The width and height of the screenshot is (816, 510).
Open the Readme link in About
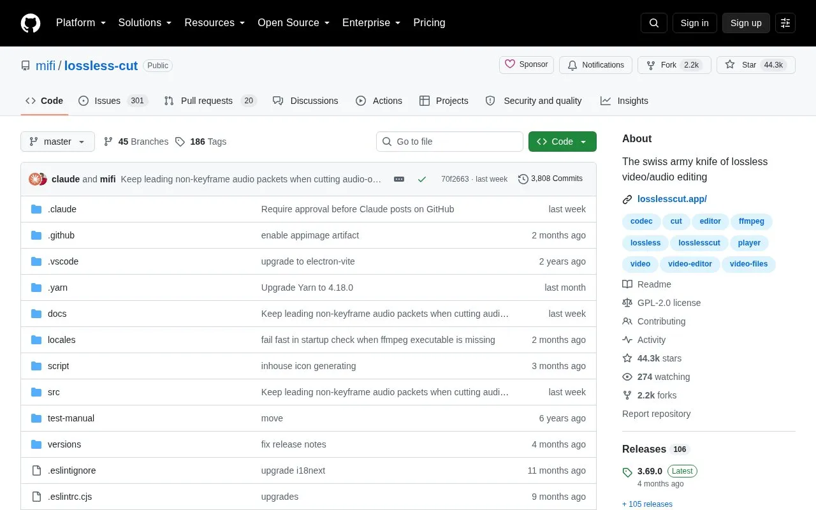pos(646,284)
